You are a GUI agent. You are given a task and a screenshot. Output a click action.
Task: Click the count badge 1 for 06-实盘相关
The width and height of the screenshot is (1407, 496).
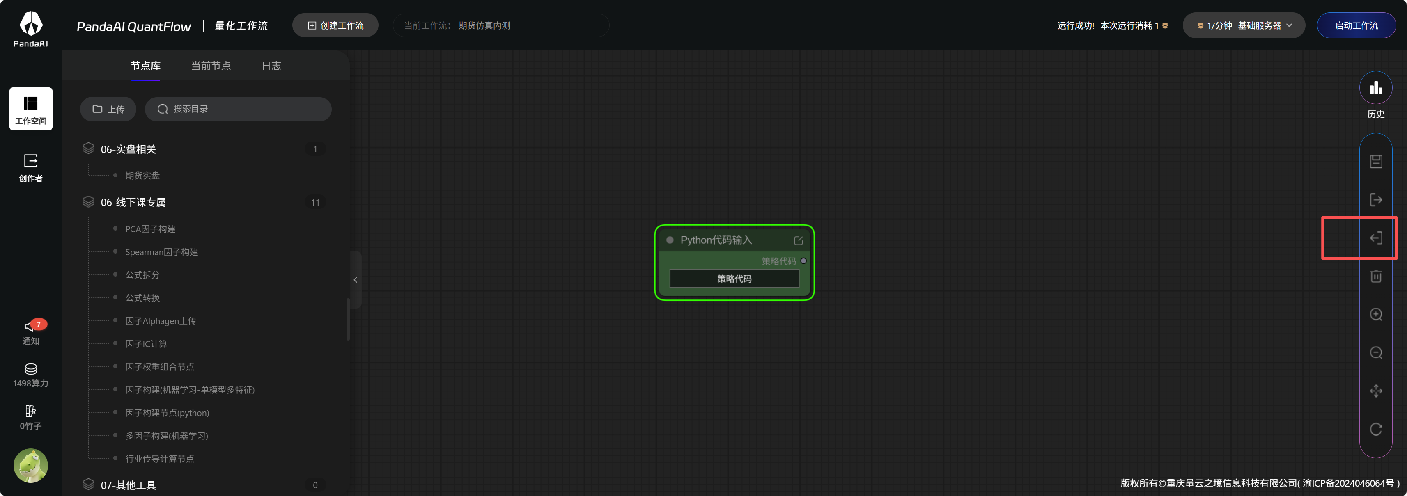(315, 149)
